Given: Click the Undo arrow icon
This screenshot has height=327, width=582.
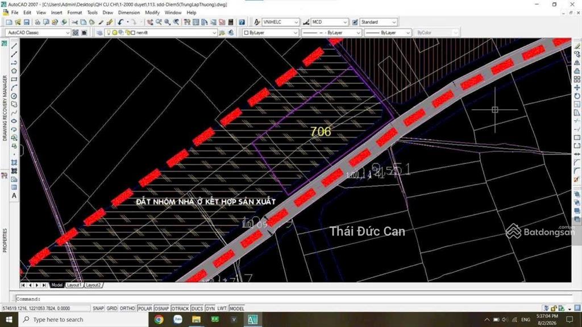Looking at the screenshot, I should point(120,22).
